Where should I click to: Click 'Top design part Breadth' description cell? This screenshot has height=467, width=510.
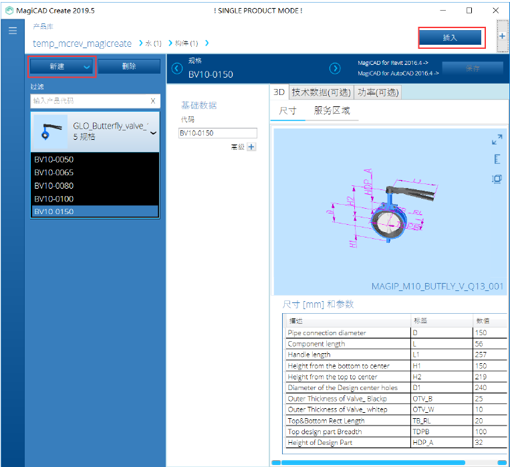tap(348, 432)
